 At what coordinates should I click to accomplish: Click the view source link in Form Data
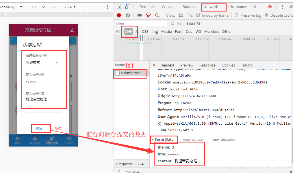click(x=193, y=140)
